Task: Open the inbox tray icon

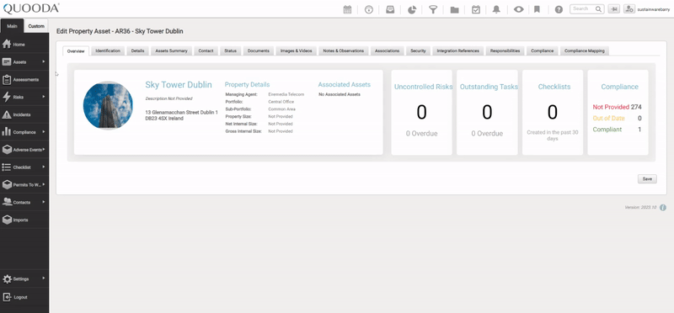Action: pos(390,9)
